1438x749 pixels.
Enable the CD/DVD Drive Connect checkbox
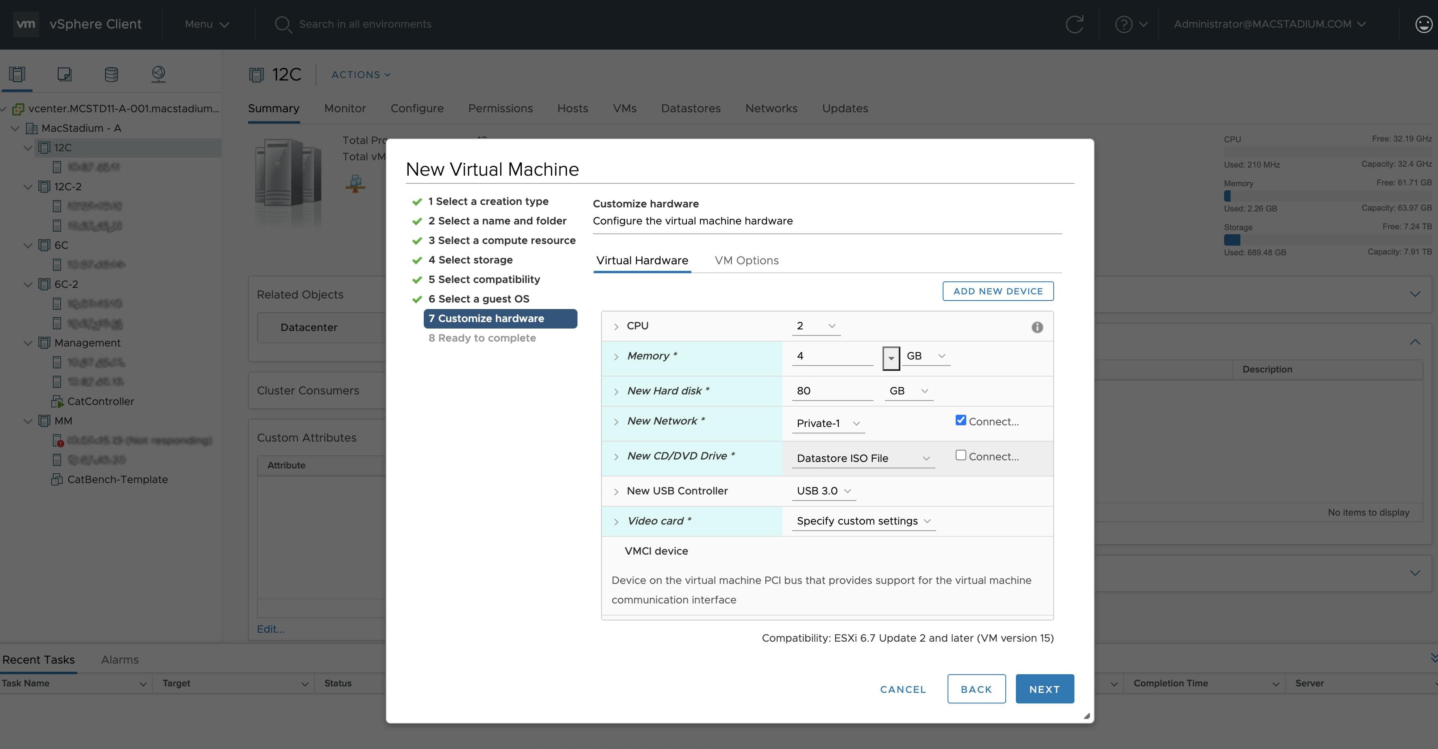[960, 455]
